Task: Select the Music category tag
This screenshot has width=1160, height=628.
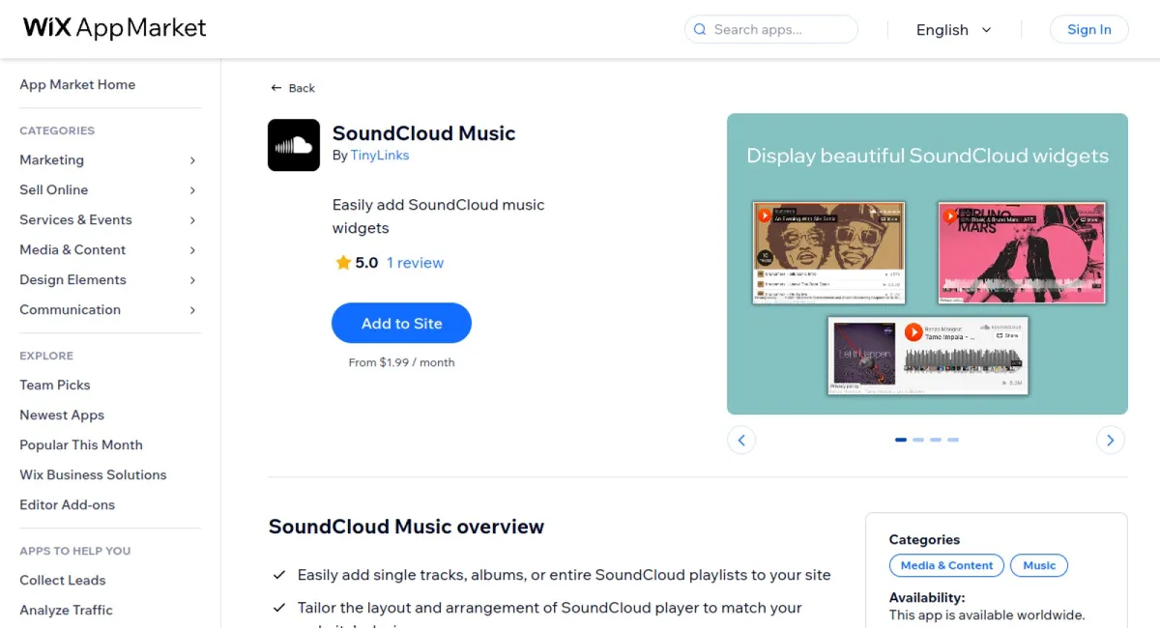Action: [1039, 565]
